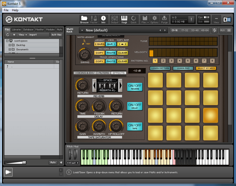This screenshot has width=236, height=186.
Task: Switch to the Filters tab
Action: pyautogui.click(x=104, y=73)
